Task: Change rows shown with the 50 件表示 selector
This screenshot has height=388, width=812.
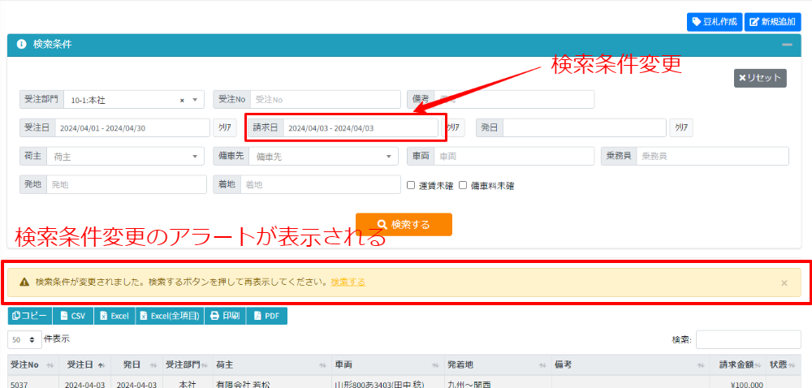Action: (24, 339)
